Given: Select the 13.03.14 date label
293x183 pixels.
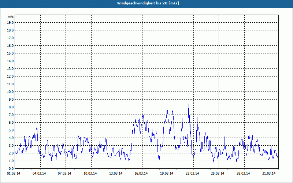Looking at the screenshot, I should [116, 173].
